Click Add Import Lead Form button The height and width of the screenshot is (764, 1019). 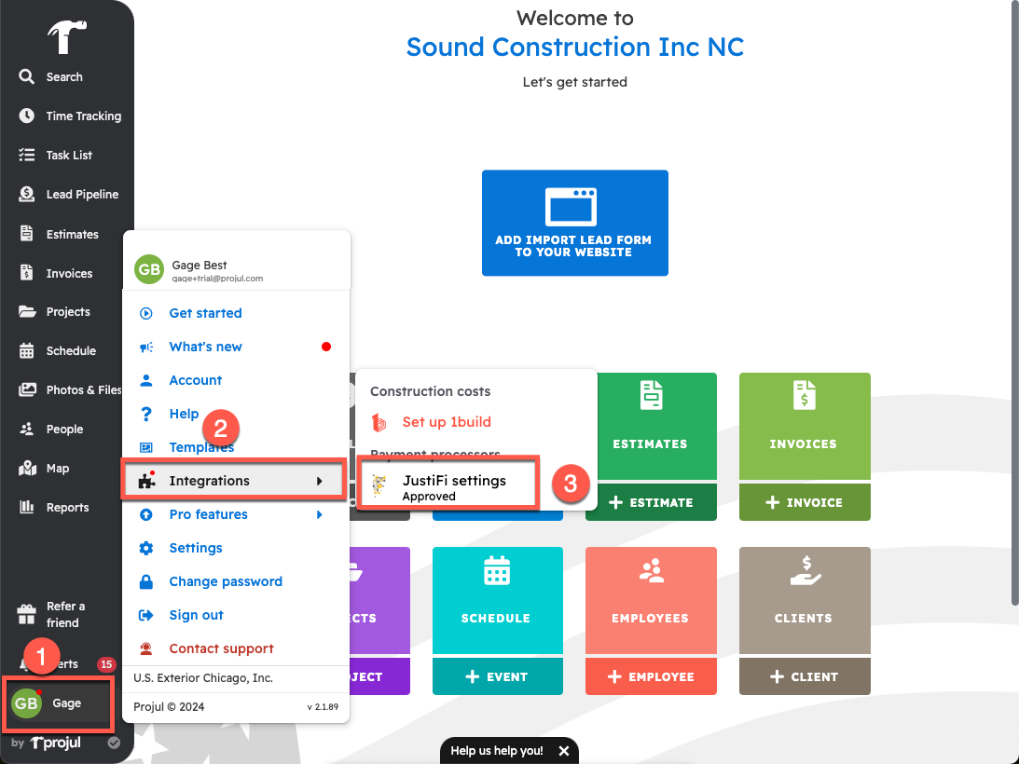(x=574, y=223)
